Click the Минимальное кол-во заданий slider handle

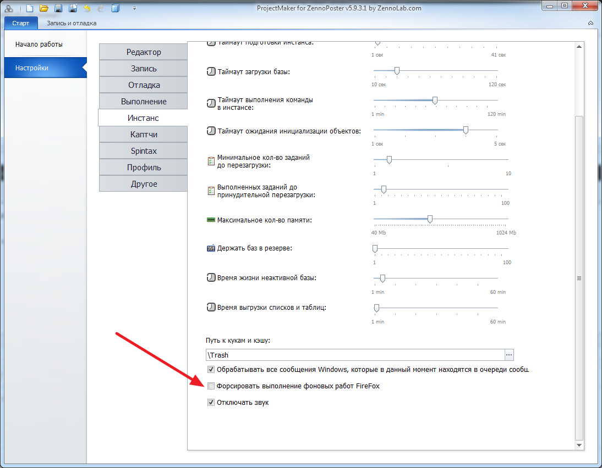[x=389, y=160]
